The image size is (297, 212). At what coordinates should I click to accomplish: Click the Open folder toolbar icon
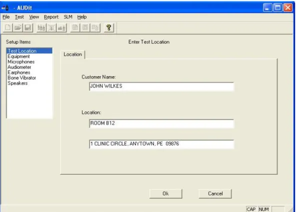[18, 28]
